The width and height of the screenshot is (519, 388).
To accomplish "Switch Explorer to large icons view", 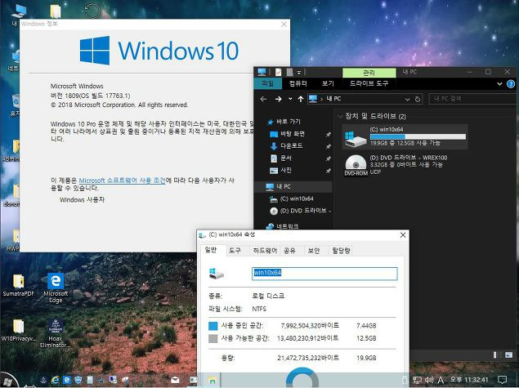I will [508, 355].
